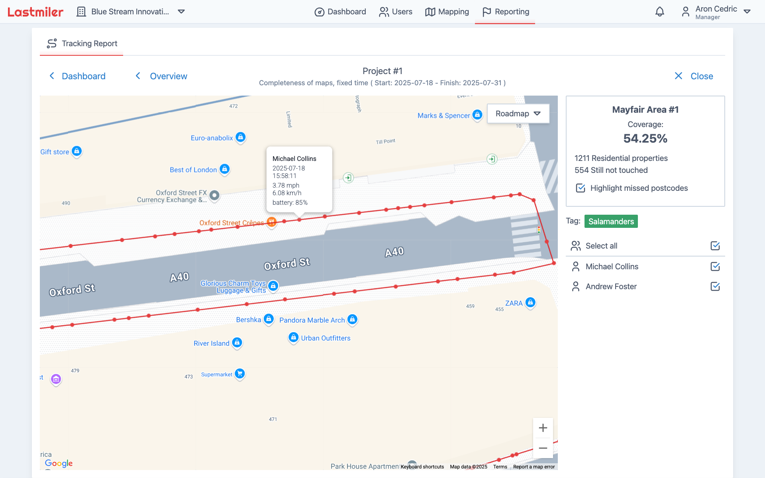Click Report a map error
This screenshot has width=765, height=478.
point(534,467)
